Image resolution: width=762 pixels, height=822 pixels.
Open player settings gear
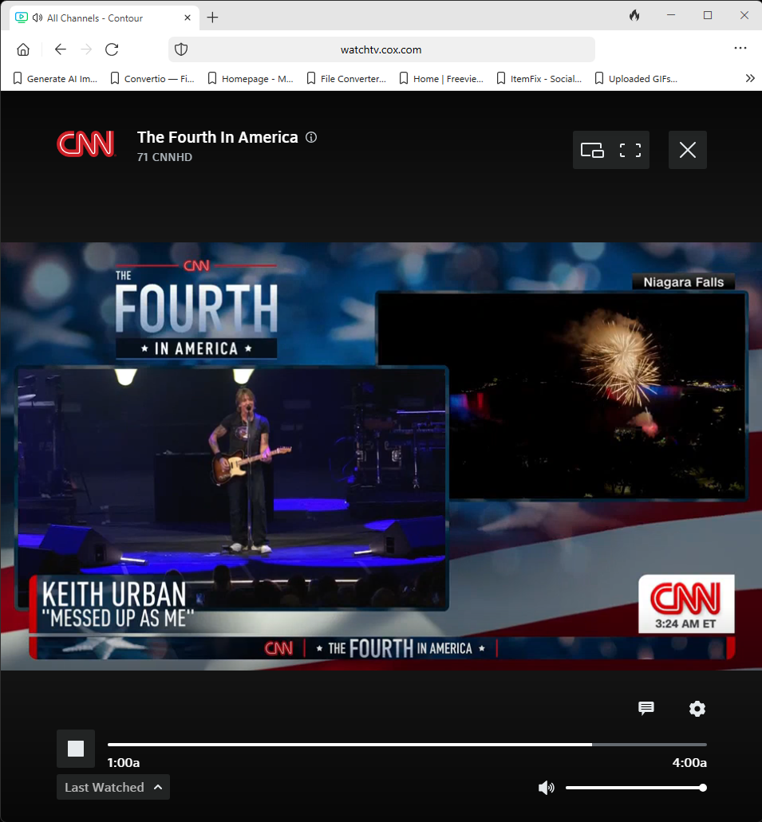pyautogui.click(x=697, y=709)
